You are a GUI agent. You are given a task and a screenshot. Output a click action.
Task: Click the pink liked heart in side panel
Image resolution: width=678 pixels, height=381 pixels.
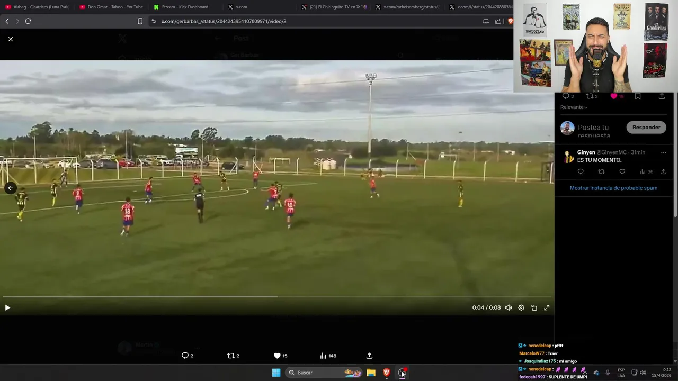pos(614,96)
